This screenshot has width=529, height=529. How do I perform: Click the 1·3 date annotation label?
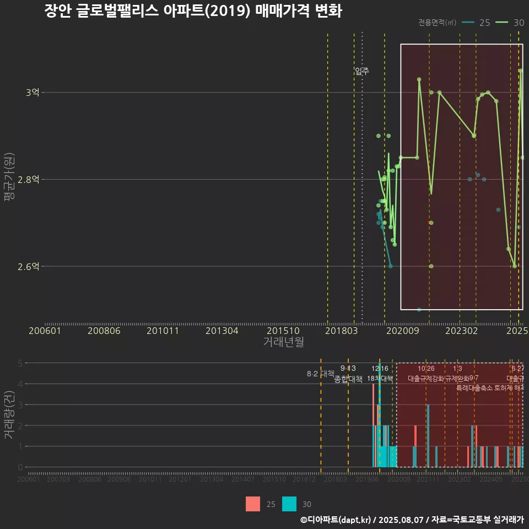tap(457, 369)
